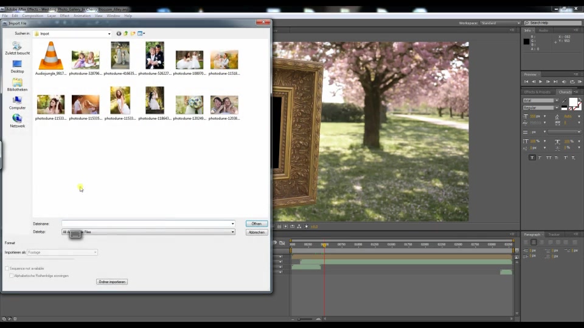Click Play button in Preview panel
Viewport: 584px width, 328px height.
(x=540, y=82)
